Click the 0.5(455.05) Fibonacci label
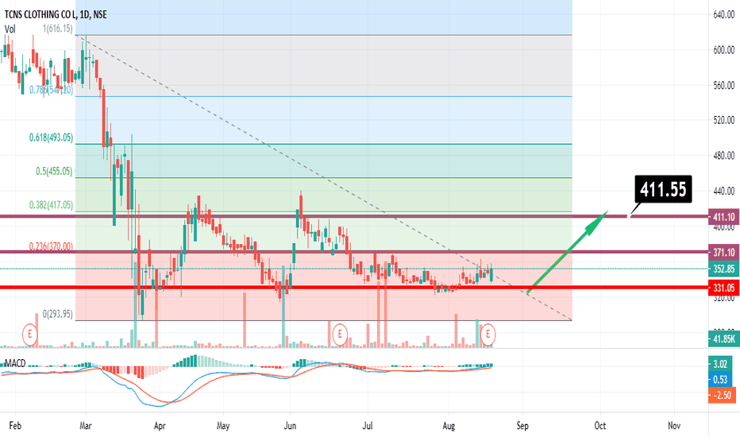 coord(54,171)
